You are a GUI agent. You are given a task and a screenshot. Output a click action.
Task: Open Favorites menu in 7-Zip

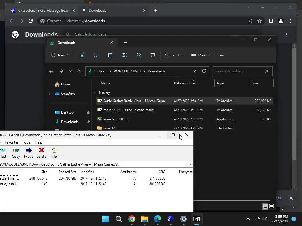(12, 142)
